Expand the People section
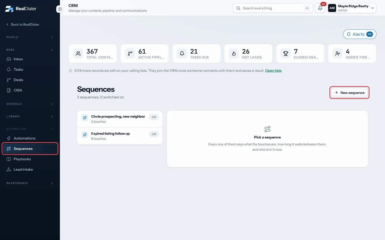The height and width of the screenshot is (240, 385). tap(30, 37)
